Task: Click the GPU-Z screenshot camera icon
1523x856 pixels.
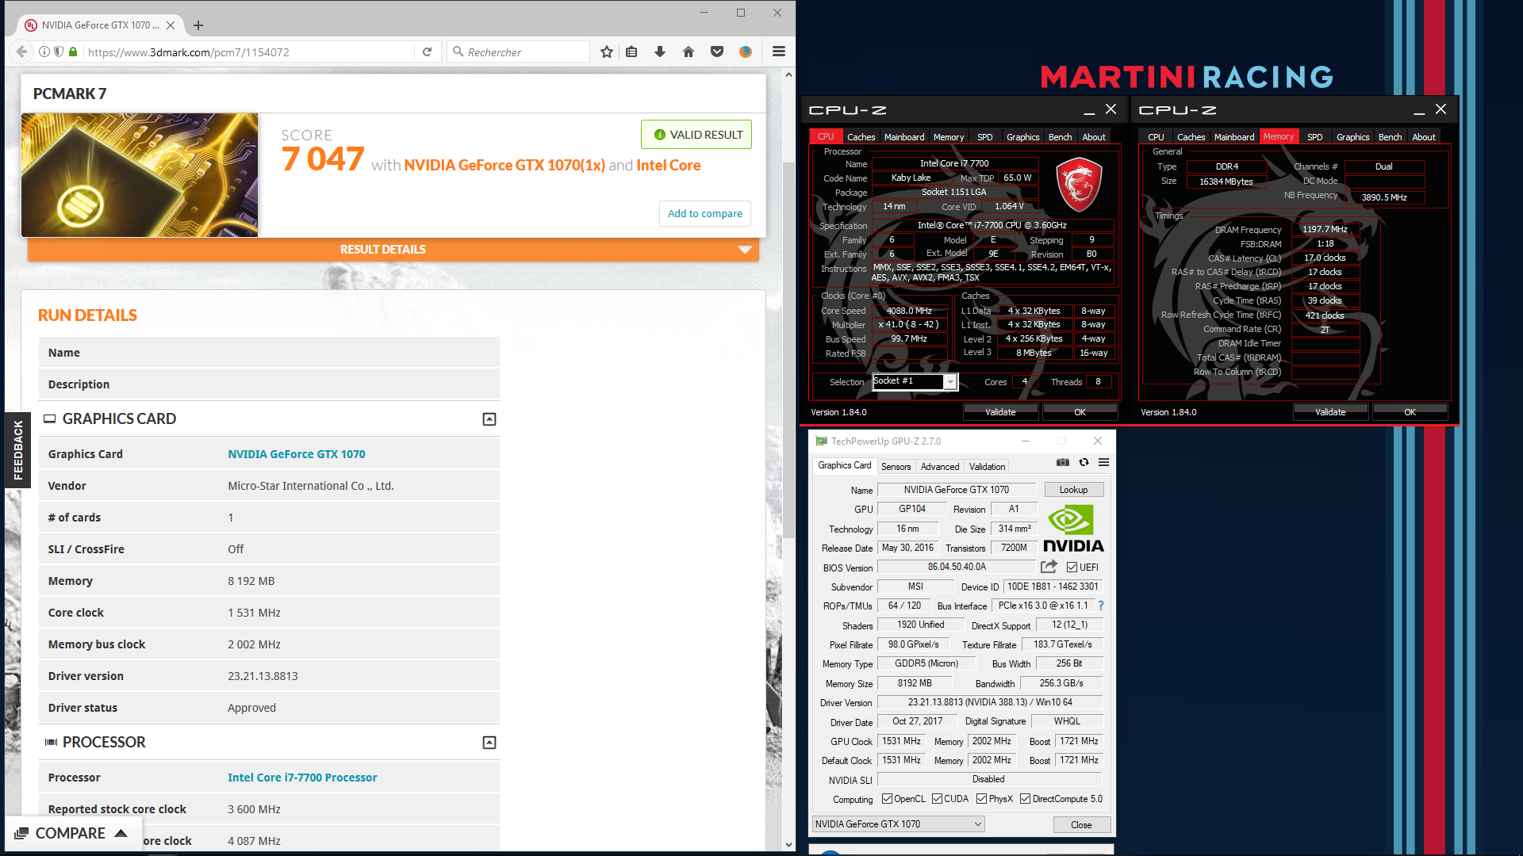Action: click(1063, 462)
